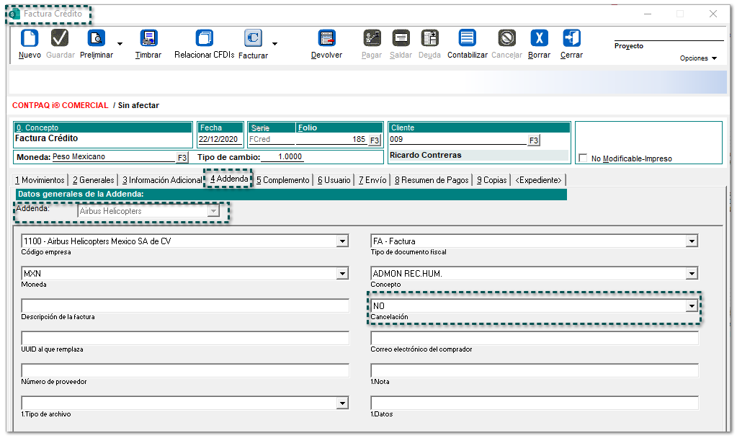This screenshot has height=438, width=737.
Task: Expand the Código empresa dropdown
Action: tap(343, 241)
